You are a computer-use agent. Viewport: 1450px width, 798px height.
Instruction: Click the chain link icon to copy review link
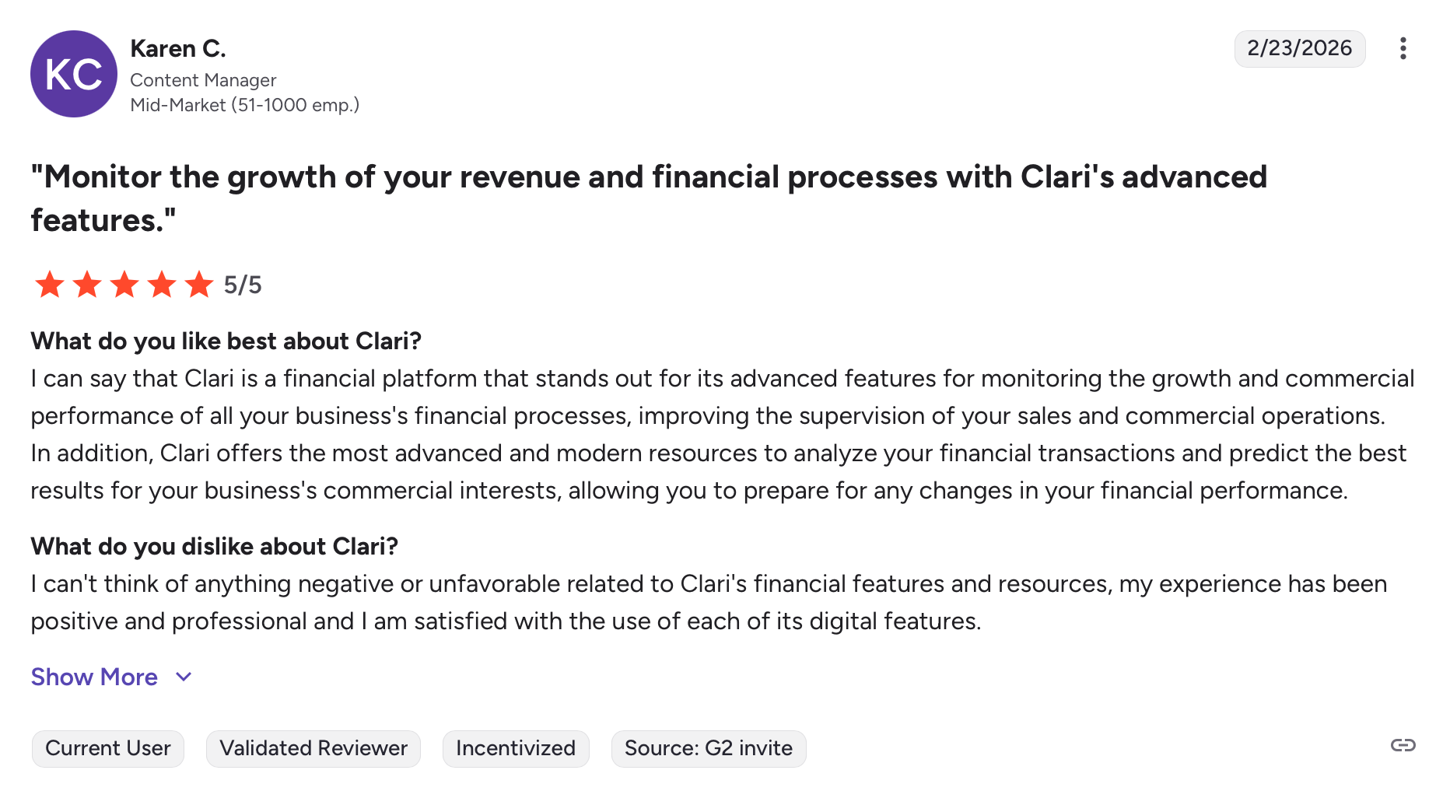1403,745
